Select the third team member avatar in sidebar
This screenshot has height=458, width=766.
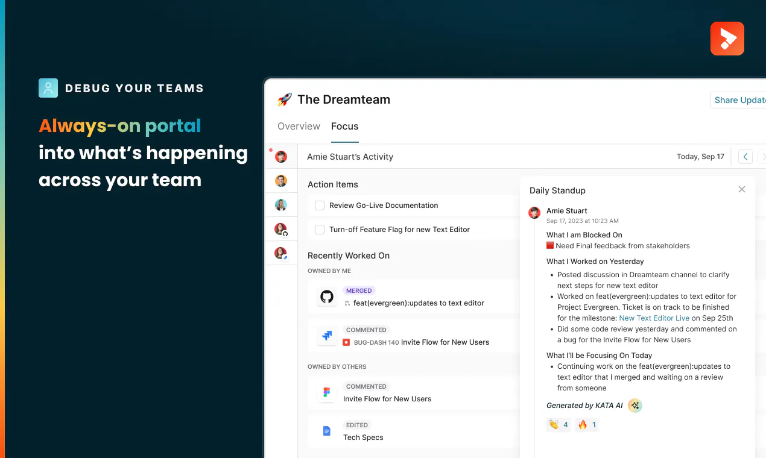[281, 205]
